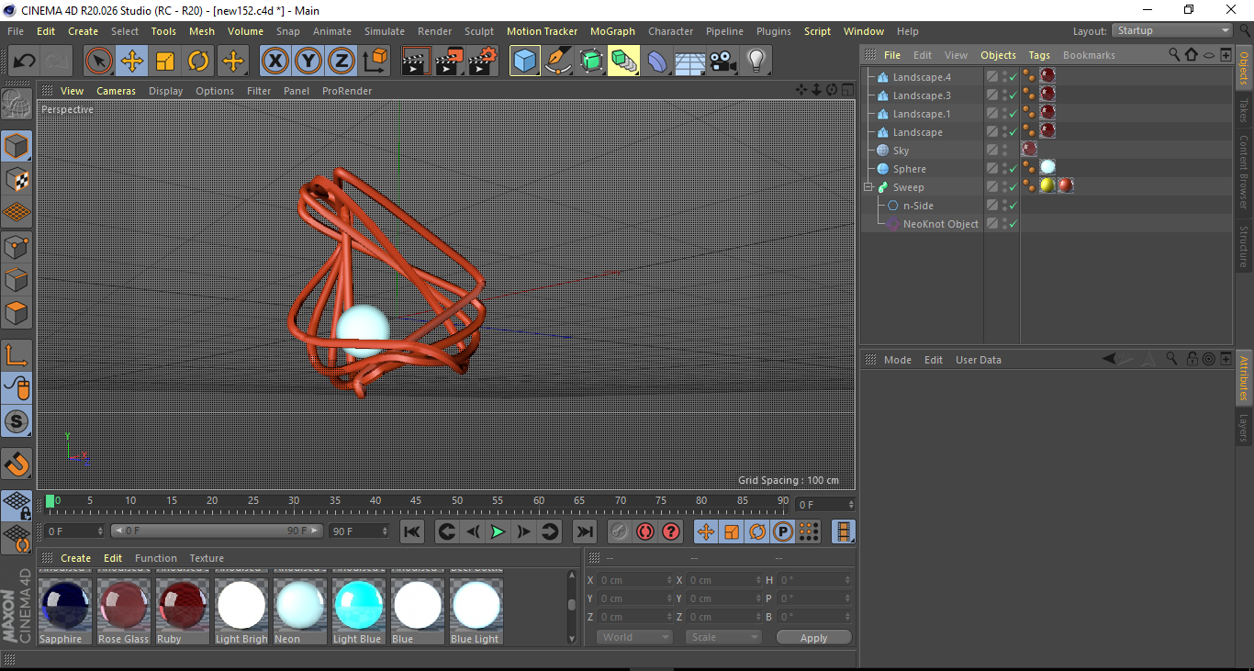Toggle the green check for Sphere
The image size is (1254, 671).
(1012, 169)
